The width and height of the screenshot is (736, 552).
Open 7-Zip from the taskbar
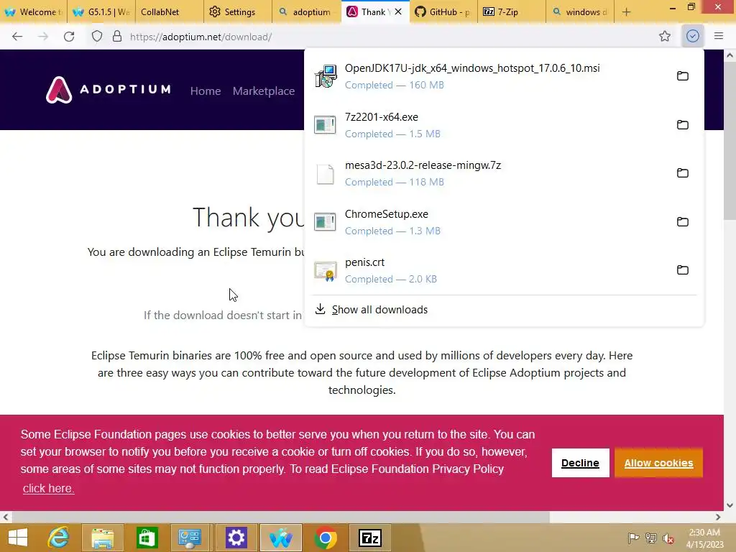coord(370,538)
